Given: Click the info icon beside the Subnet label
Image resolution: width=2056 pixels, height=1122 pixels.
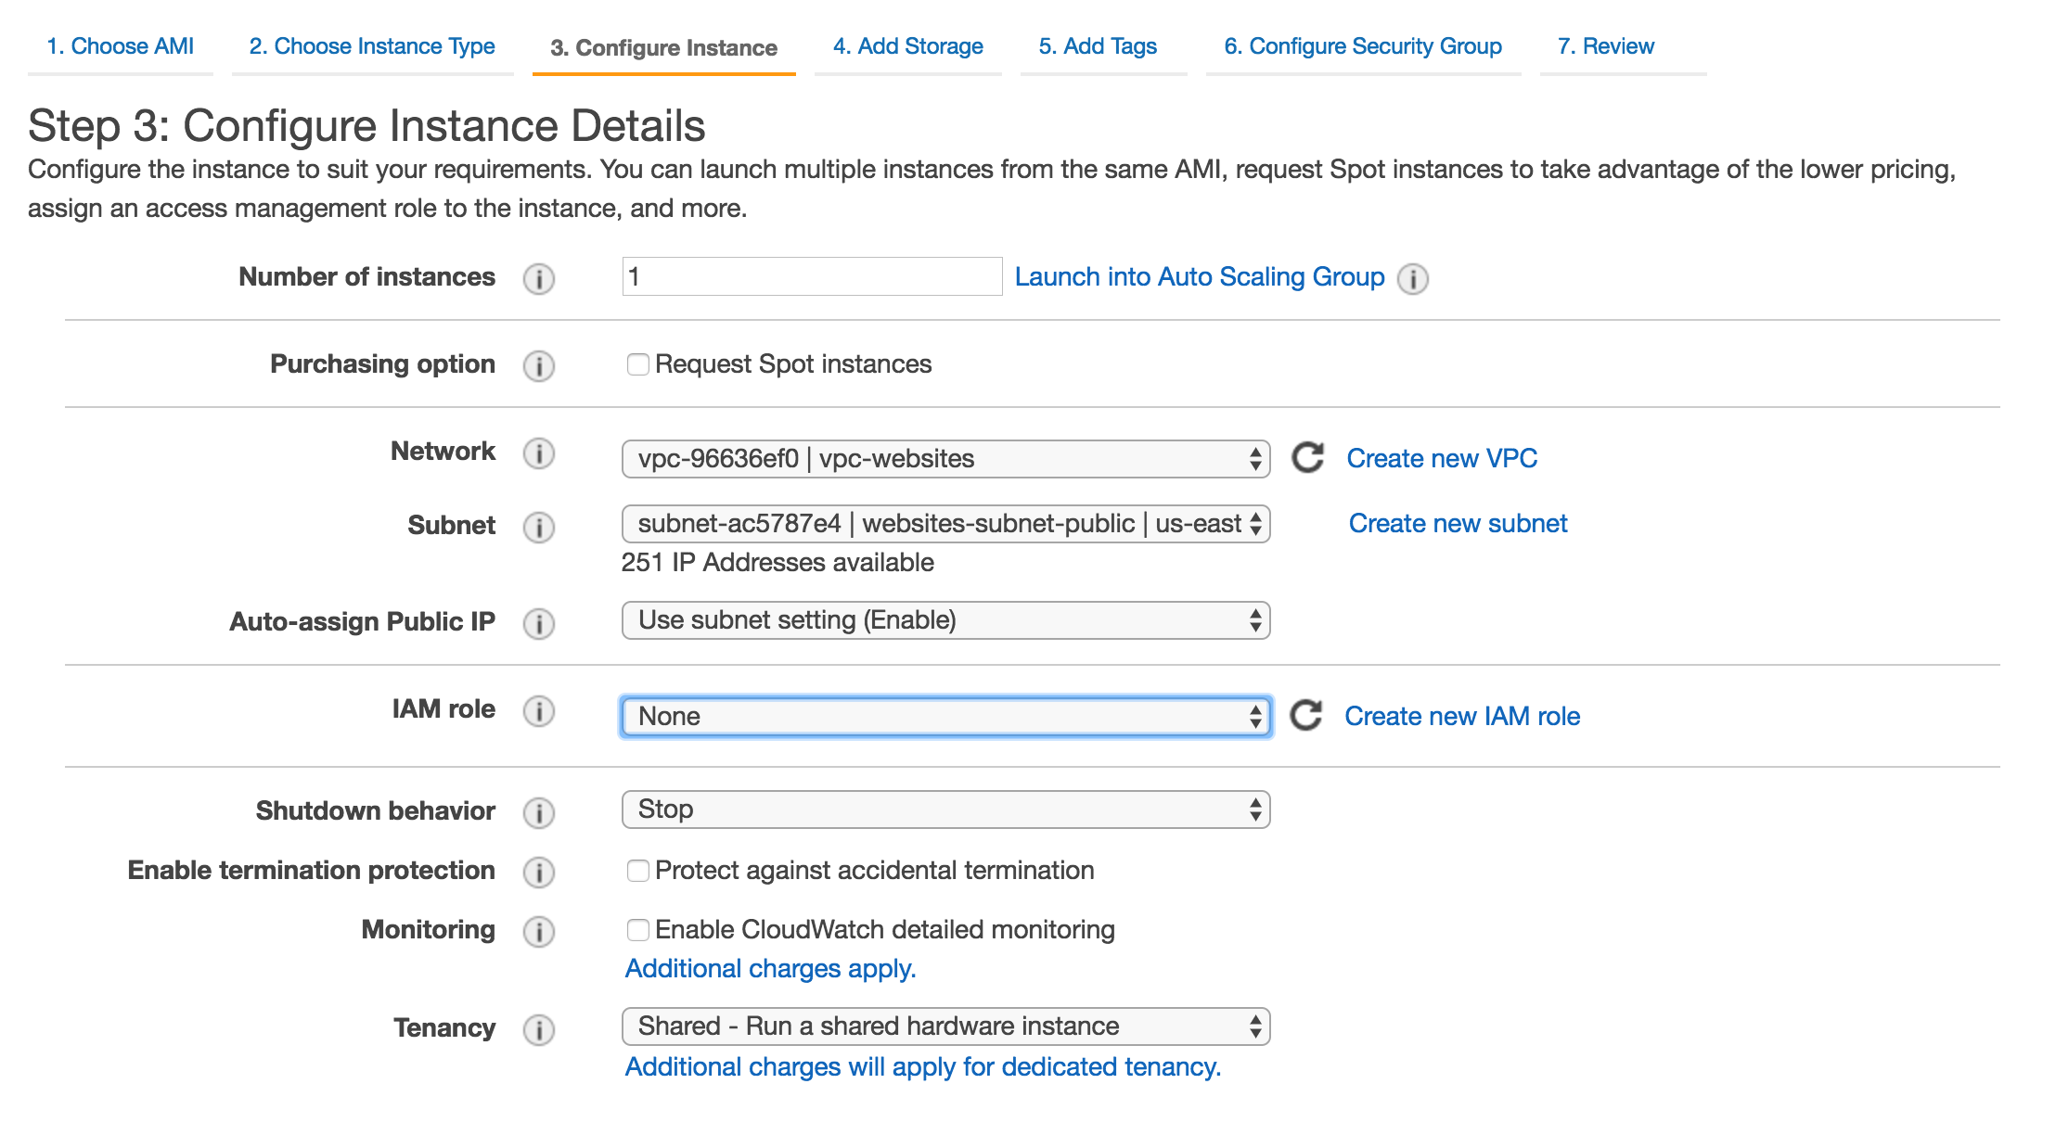Looking at the screenshot, I should click(538, 527).
